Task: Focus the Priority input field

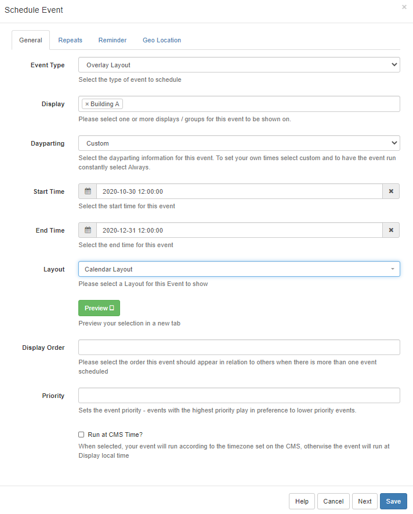Action: click(239, 396)
